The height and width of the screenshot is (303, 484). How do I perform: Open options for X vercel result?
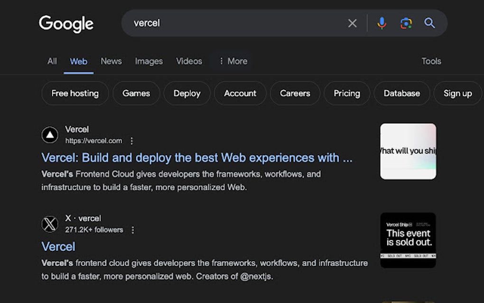click(x=133, y=230)
